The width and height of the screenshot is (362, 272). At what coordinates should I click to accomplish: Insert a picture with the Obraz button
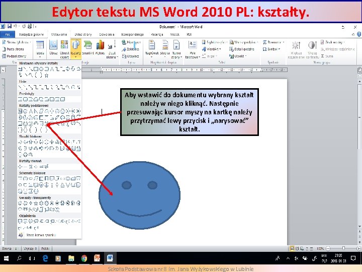coord(53,48)
